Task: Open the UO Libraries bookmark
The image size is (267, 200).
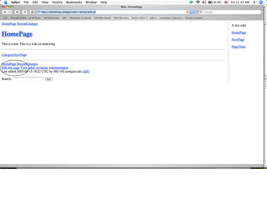Action: click(121, 18)
